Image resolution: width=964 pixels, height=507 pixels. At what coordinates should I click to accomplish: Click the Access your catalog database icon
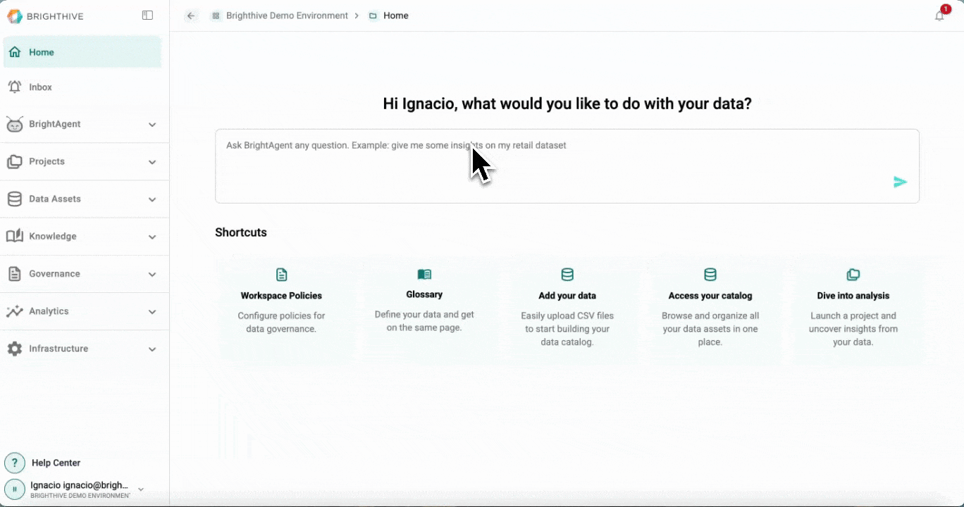[710, 275]
